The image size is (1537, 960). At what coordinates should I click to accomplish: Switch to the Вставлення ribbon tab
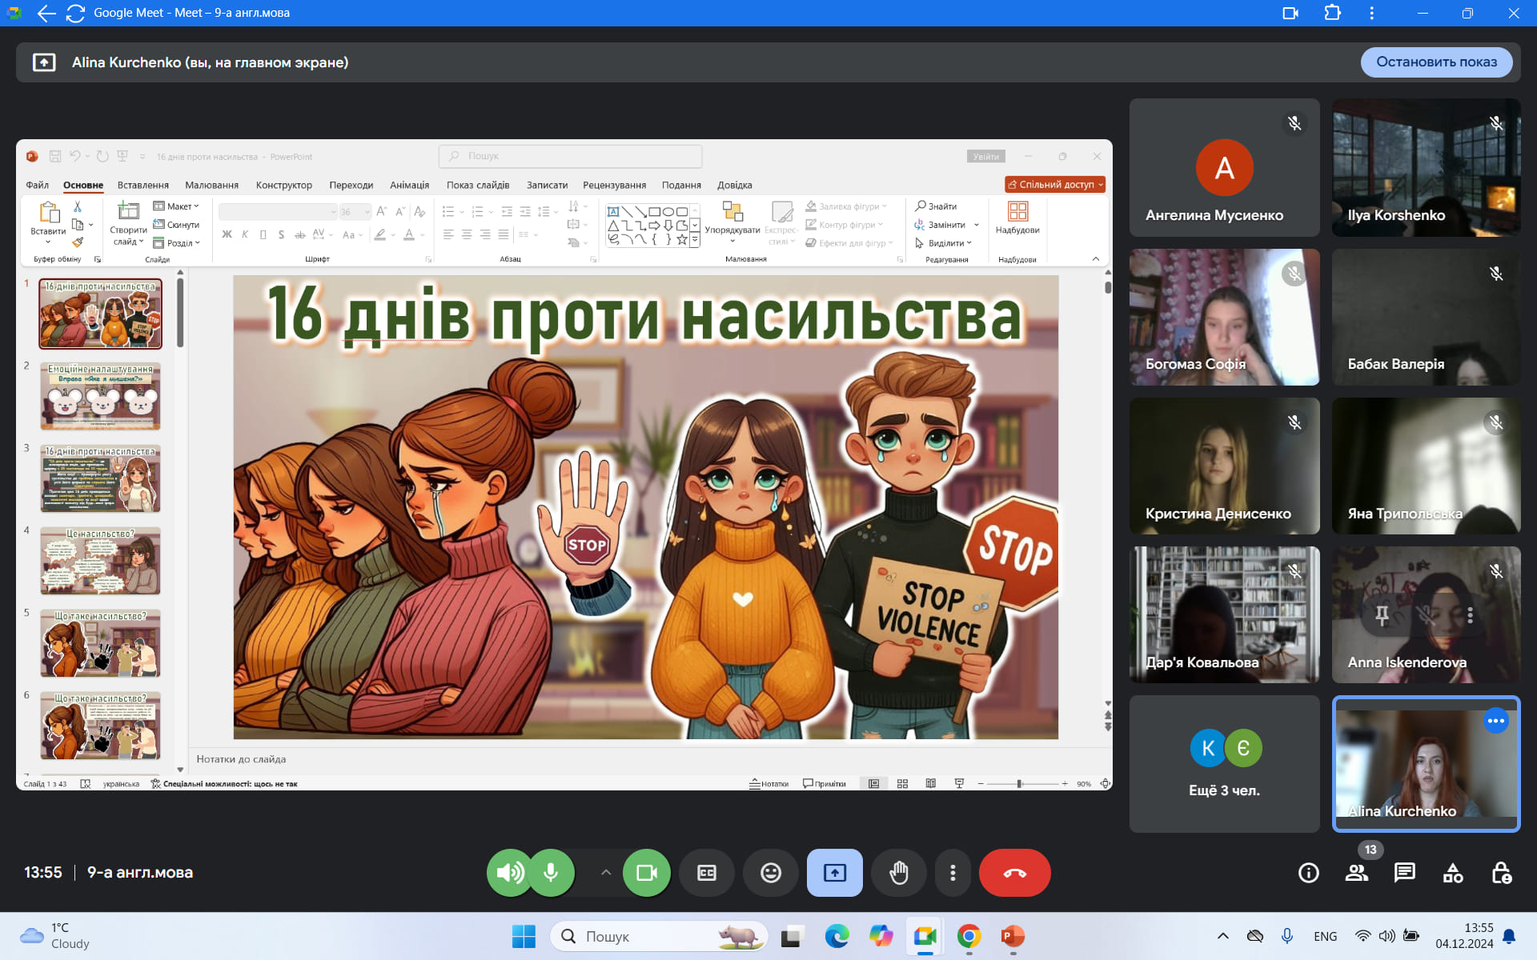tap(143, 185)
